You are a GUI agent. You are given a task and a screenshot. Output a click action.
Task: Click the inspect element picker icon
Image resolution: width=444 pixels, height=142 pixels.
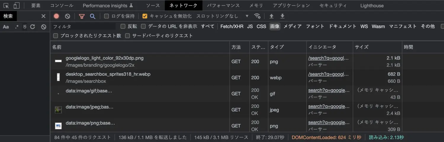pos(6,5)
